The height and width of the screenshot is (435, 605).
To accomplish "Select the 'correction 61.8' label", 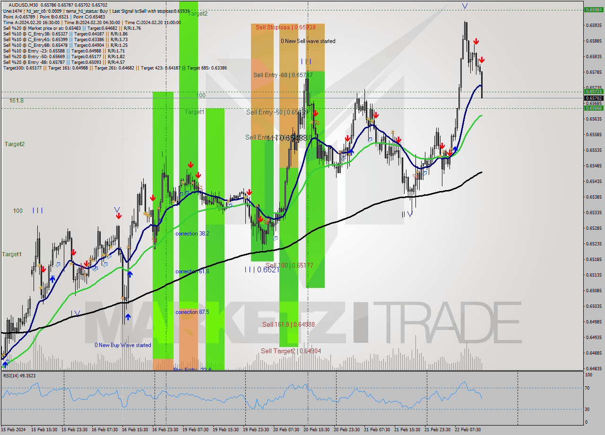I will click(192, 271).
